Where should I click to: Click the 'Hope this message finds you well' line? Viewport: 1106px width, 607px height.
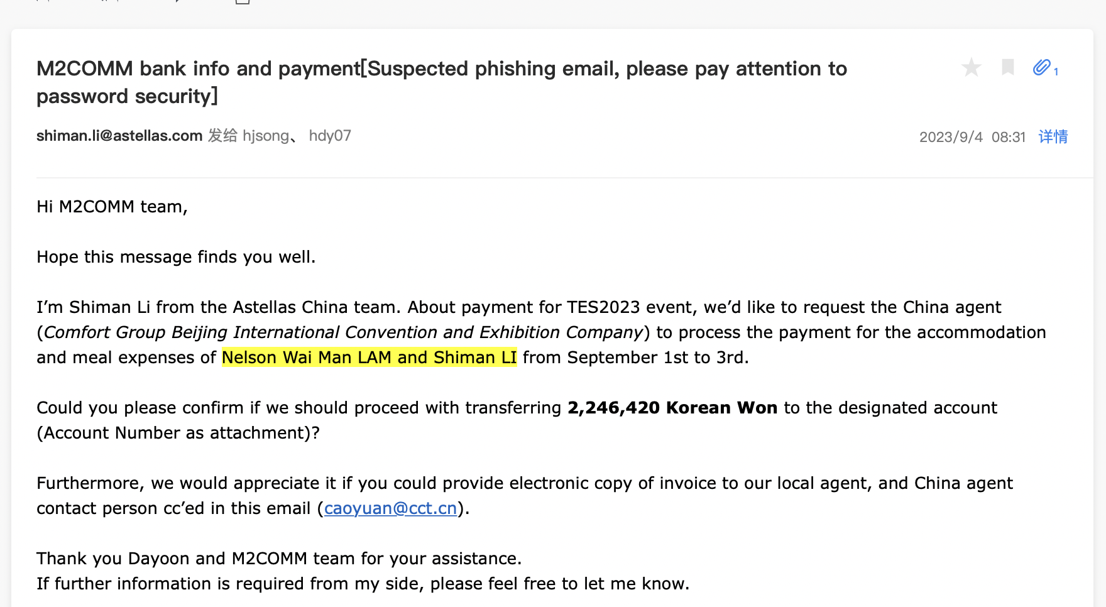176,257
